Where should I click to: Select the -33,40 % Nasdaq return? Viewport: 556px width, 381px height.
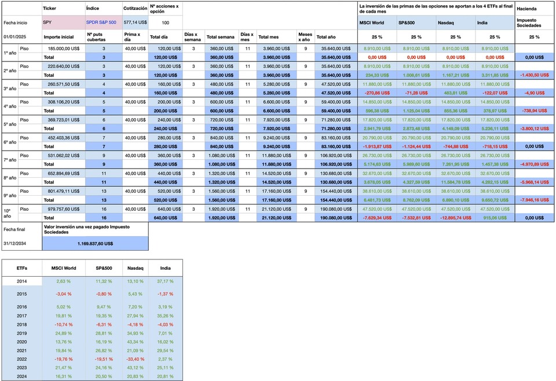coord(136,359)
